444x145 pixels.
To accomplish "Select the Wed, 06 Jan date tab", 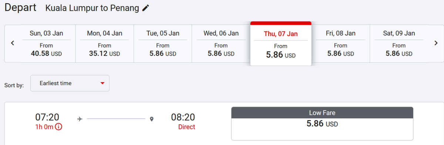I will 221,44.
